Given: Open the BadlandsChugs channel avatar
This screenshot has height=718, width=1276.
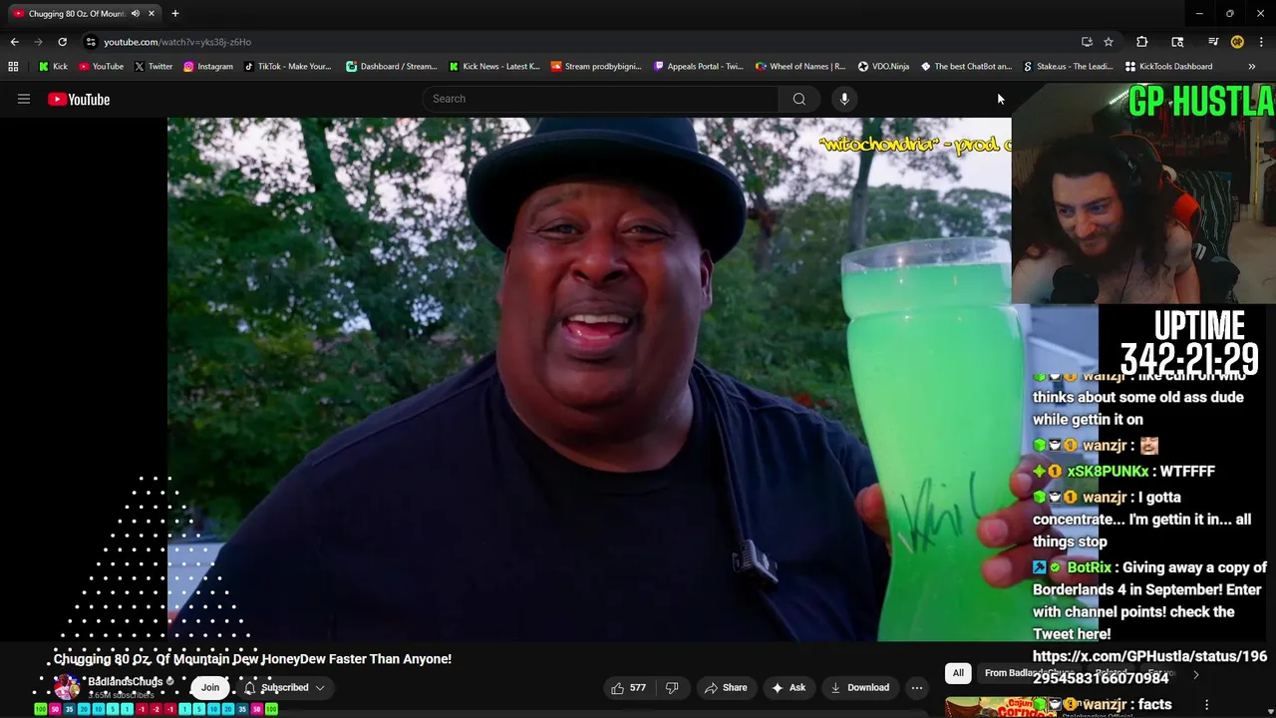Looking at the screenshot, I should 67,687.
